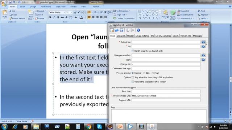Viewport: 232px width, 130px height.
Task: Browse for Output file folder icon
Action: point(204,42)
